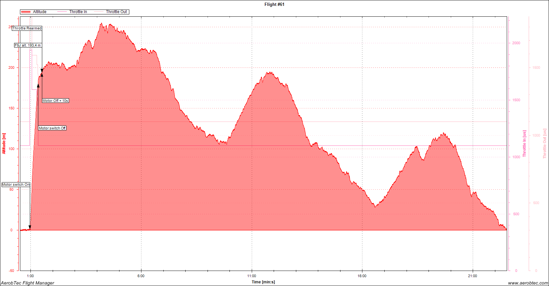Click the Throttle Out legend entry
This screenshot has height=286, width=549.
point(111,12)
